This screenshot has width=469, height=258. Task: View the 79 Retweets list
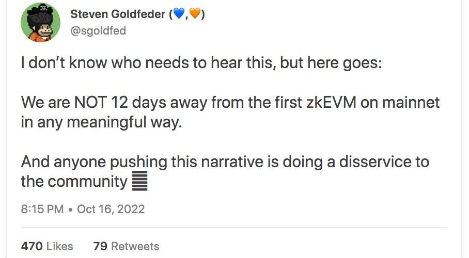coord(126,246)
